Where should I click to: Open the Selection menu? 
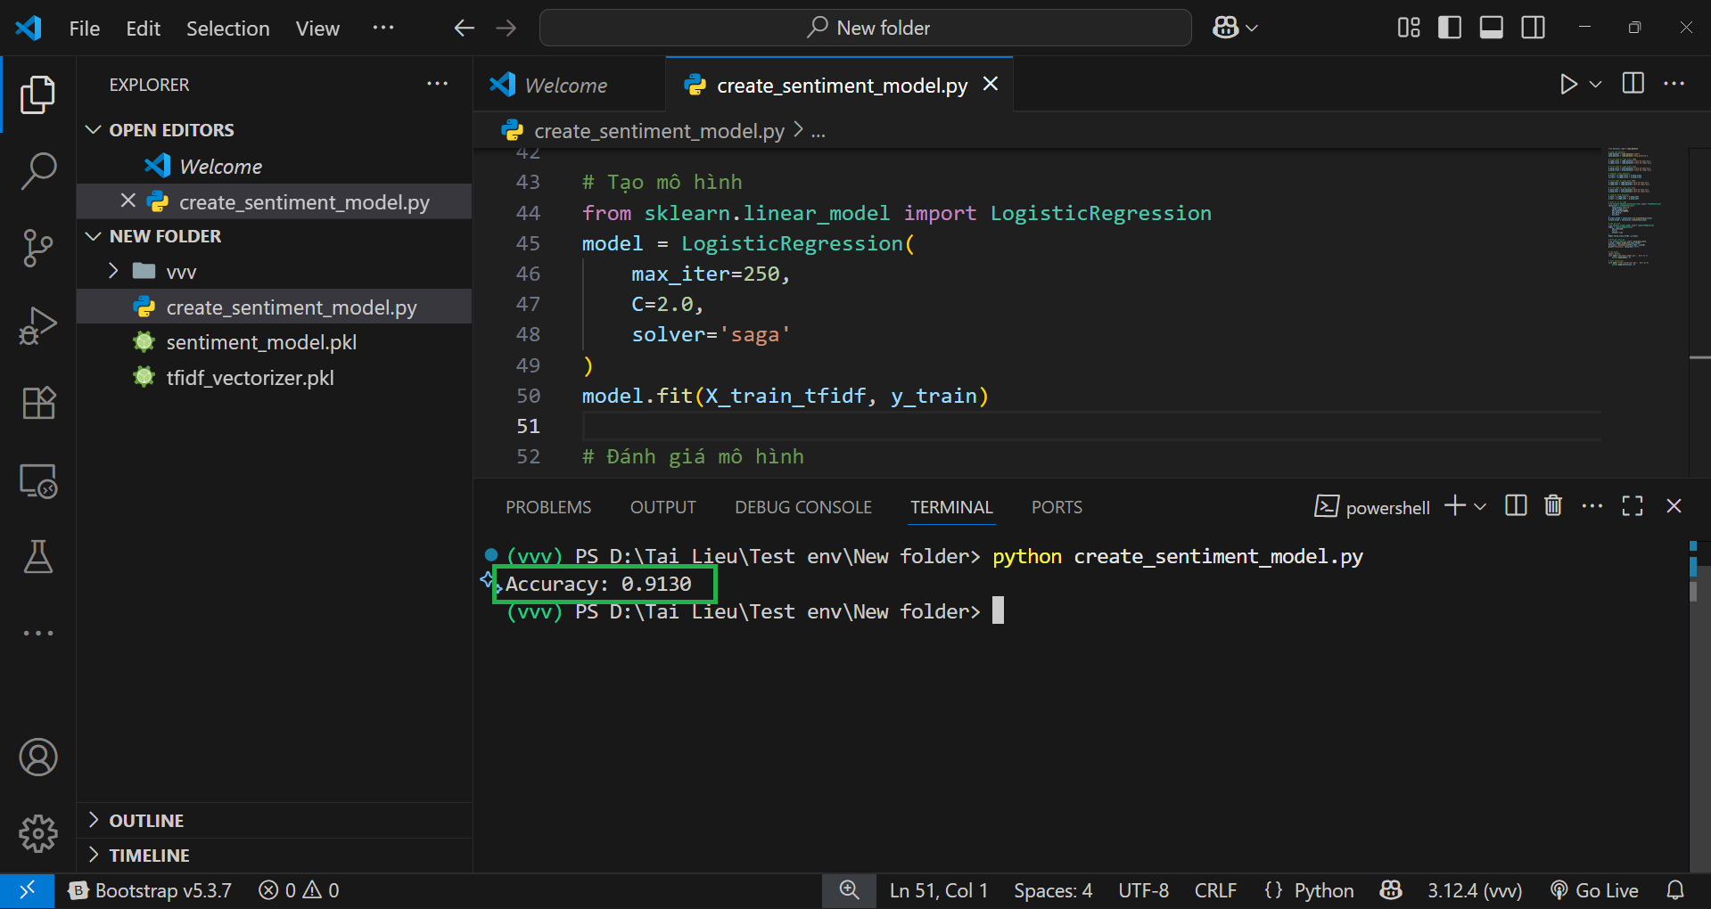(228, 29)
